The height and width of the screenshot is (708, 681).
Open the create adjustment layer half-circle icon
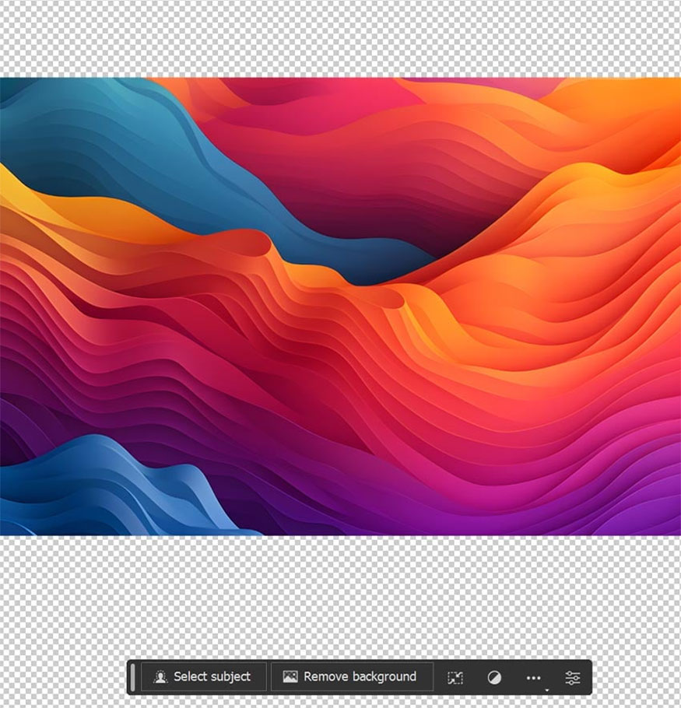(494, 678)
